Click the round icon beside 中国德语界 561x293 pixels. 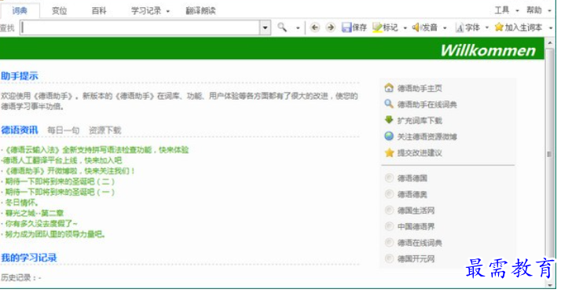(389, 226)
